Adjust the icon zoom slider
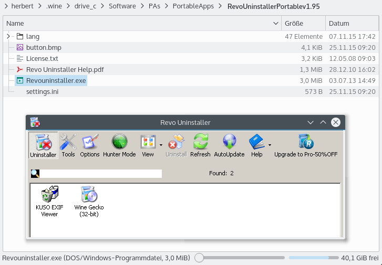 (199, 258)
